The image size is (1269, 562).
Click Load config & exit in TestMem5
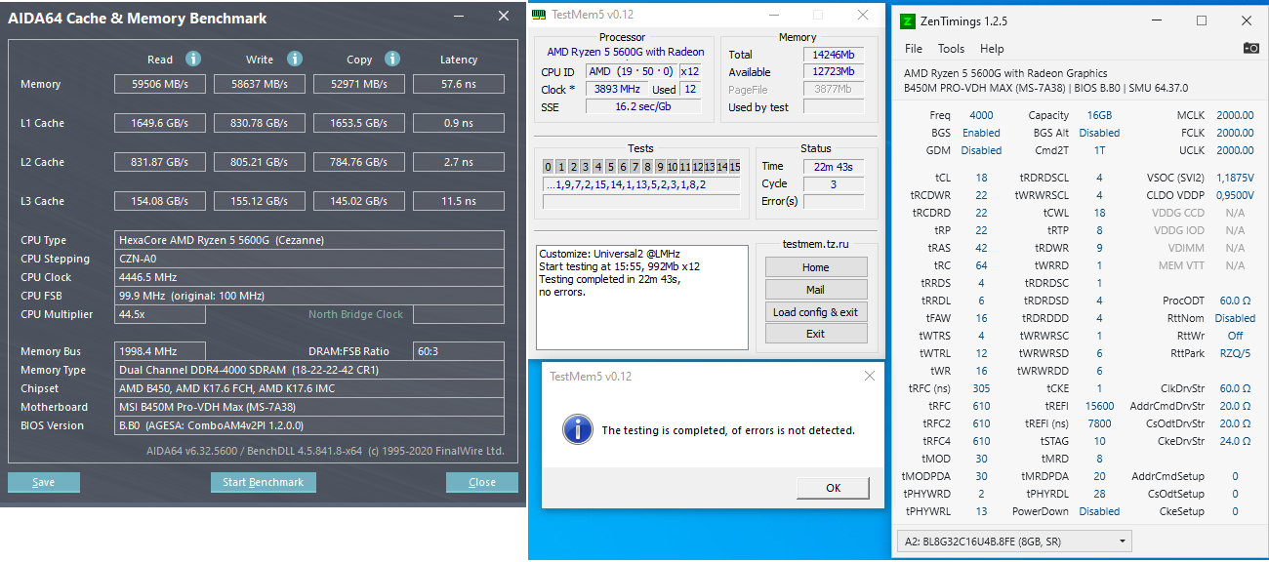coord(816,312)
